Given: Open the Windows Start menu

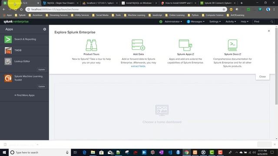Looking at the screenshot, I should [4, 152].
